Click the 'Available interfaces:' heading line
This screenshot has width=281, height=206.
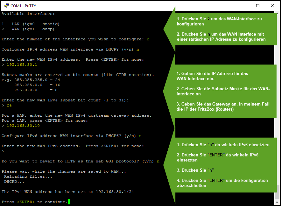click(28, 14)
